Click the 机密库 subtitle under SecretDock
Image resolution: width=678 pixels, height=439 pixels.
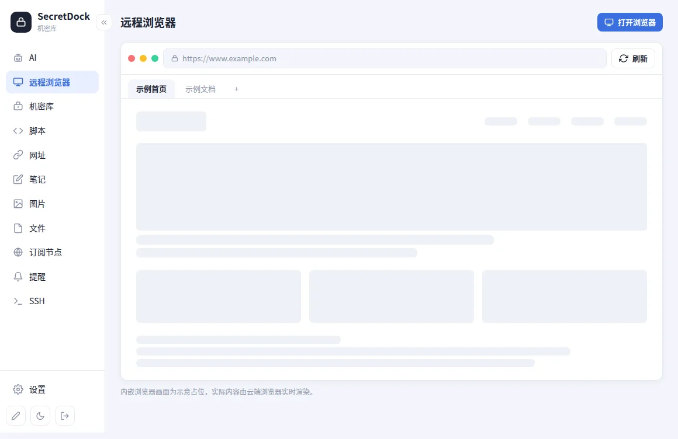(x=47, y=29)
